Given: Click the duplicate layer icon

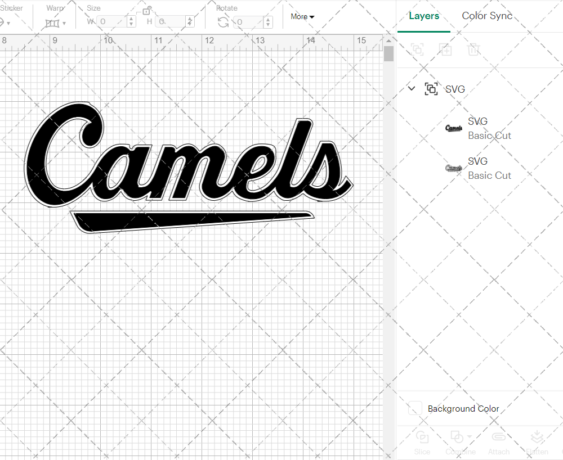Looking at the screenshot, I should point(446,49).
